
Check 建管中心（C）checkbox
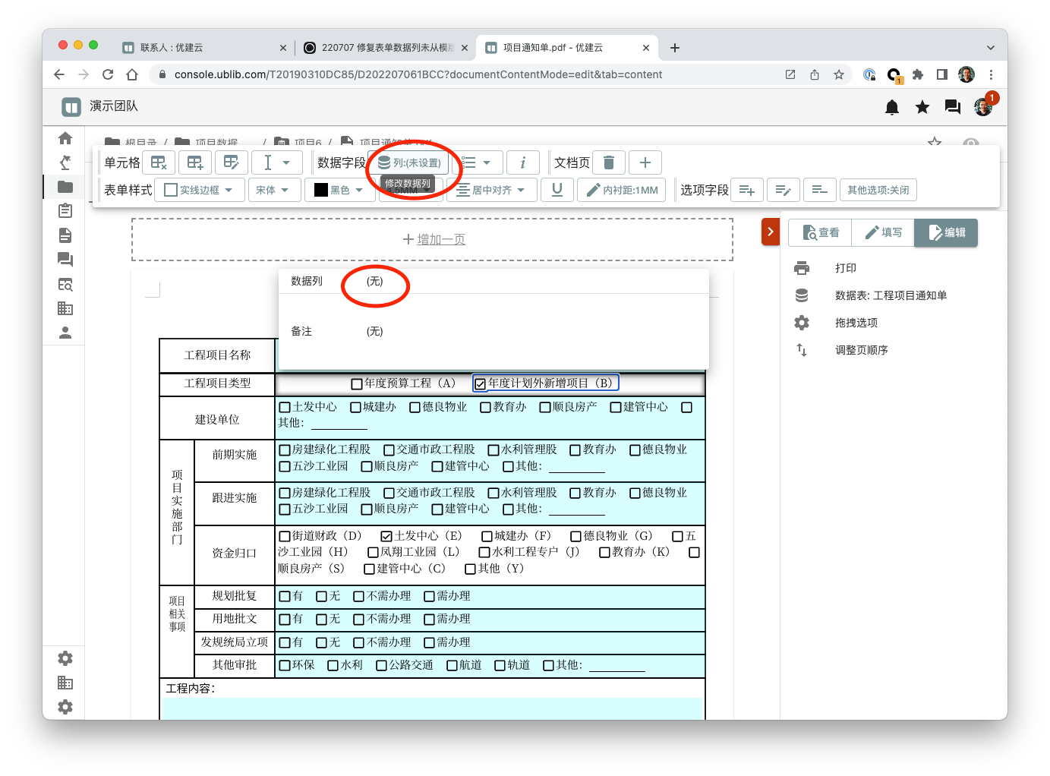[370, 569]
